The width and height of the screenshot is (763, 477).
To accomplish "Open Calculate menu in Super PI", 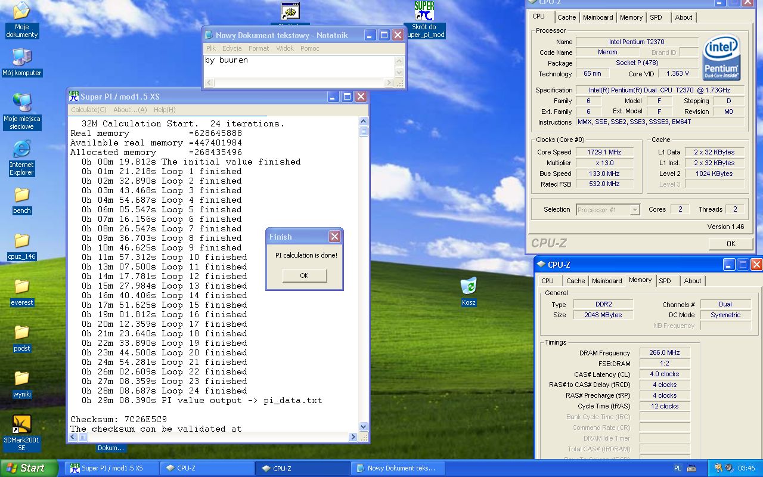I will (88, 110).
